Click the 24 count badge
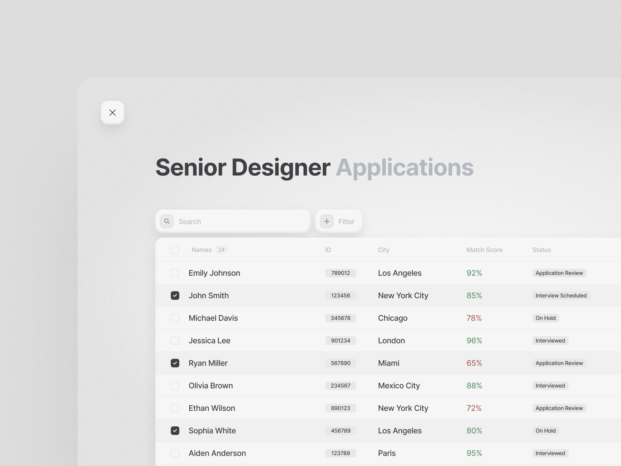 coord(221,250)
